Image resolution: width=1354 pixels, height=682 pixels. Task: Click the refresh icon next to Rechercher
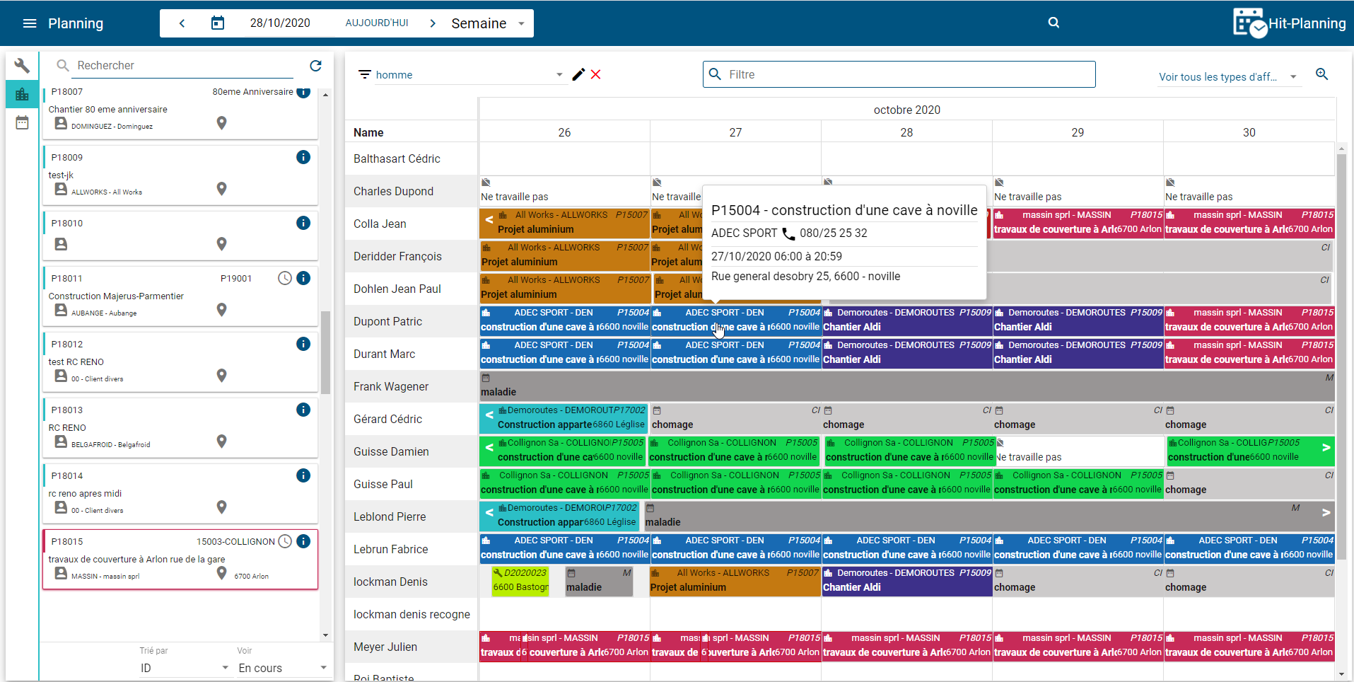click(315, 65)
